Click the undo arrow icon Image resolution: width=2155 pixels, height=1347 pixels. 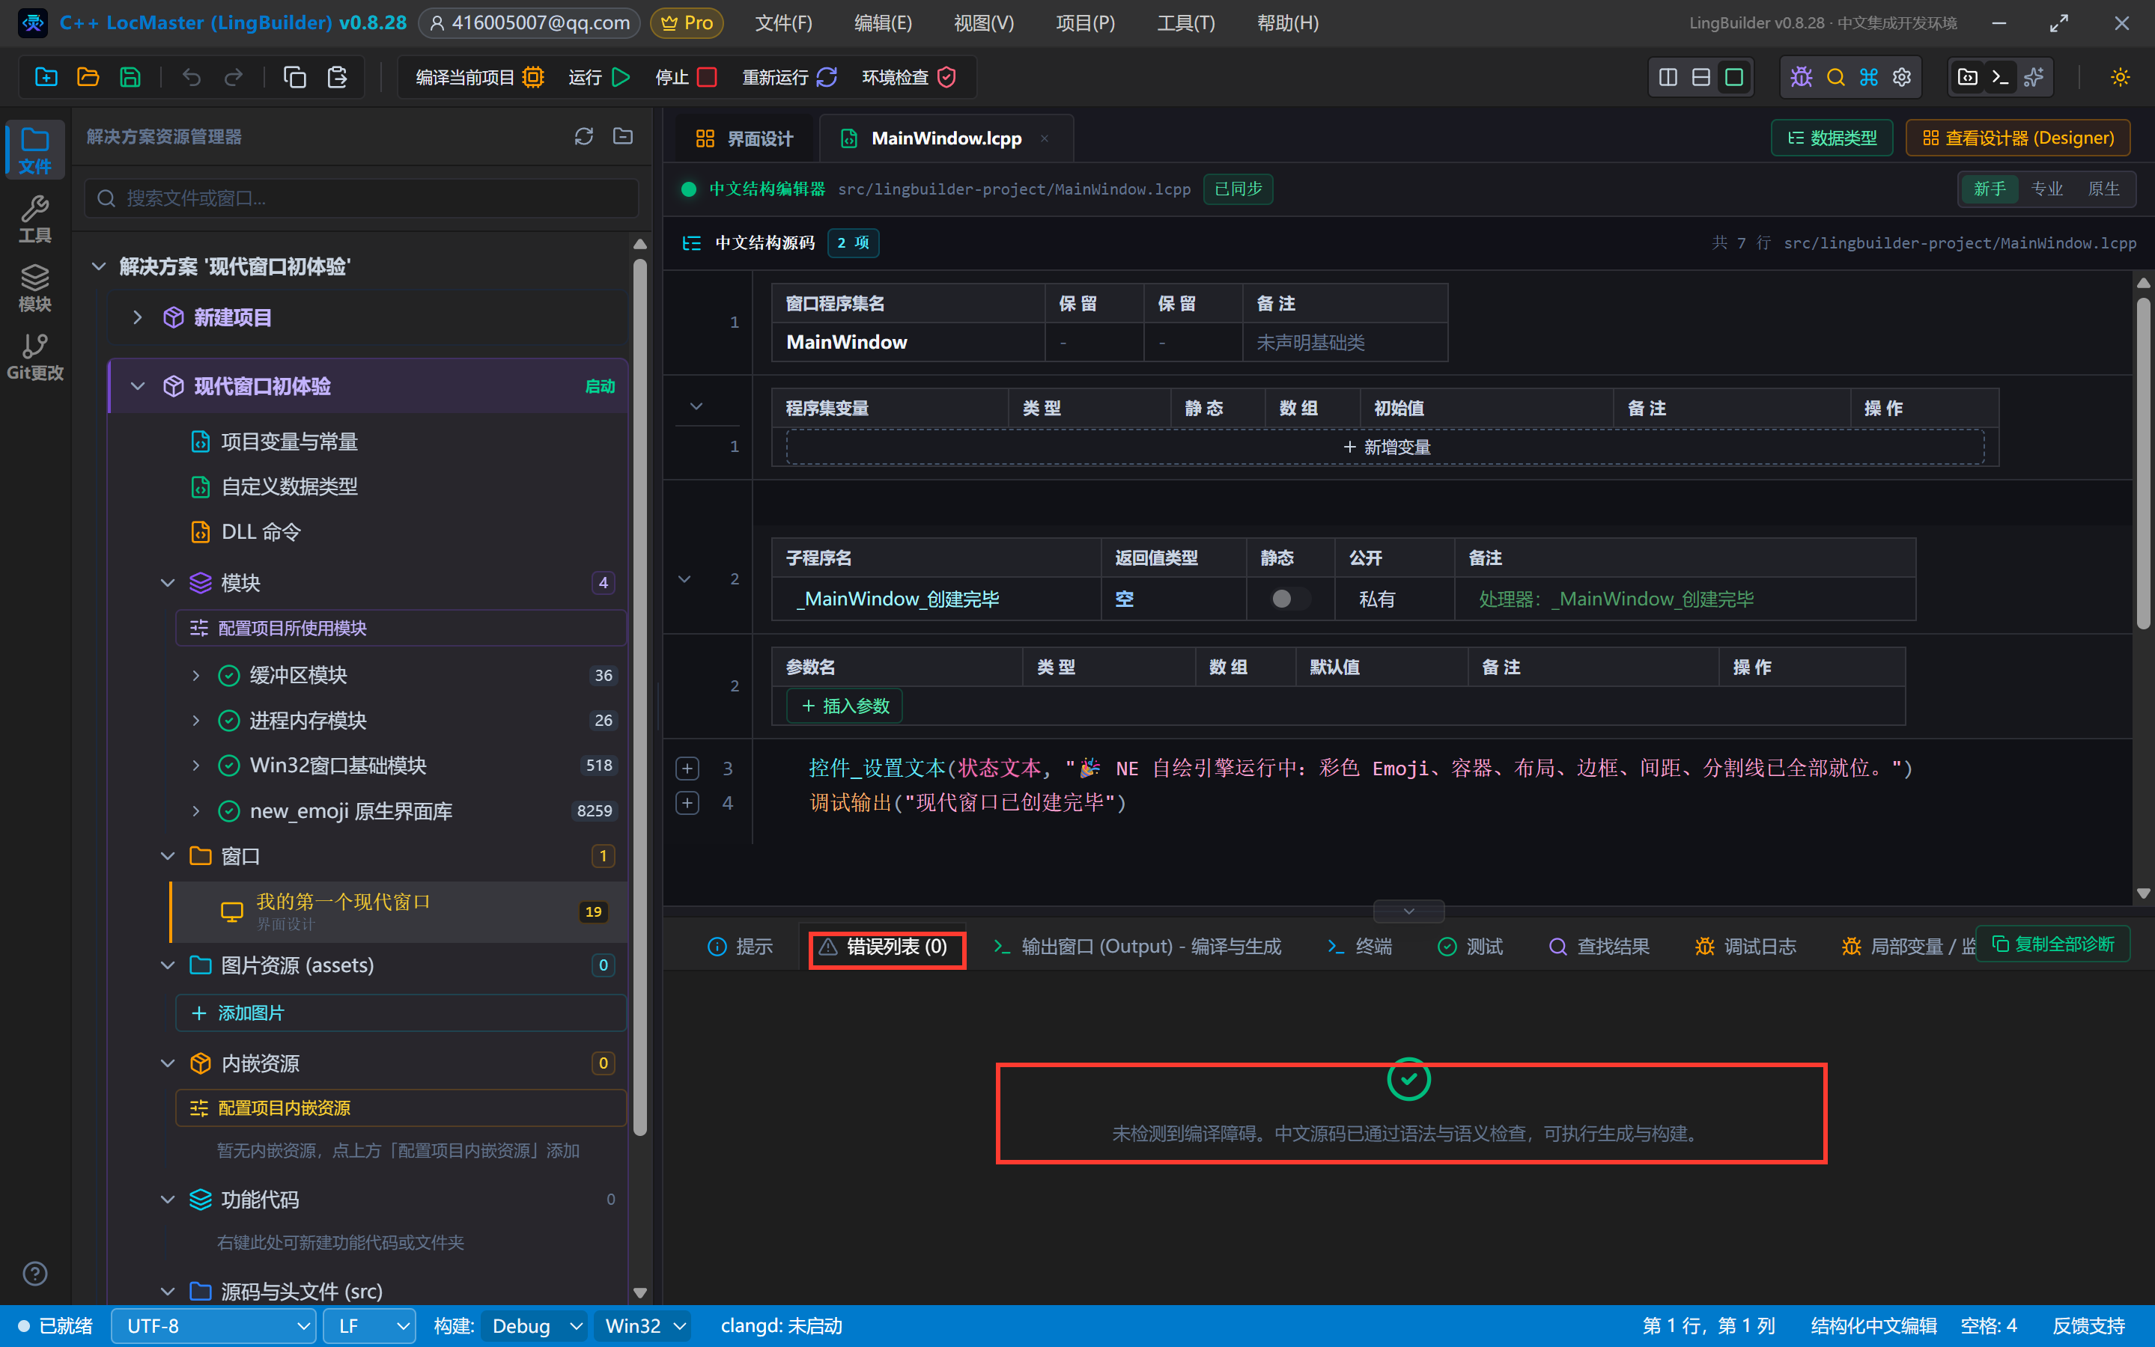(191, 78)
